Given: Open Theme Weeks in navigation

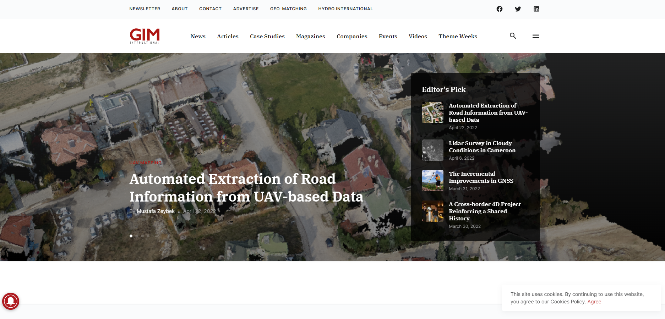Looking at the screenshot, I should pos(458,37).
